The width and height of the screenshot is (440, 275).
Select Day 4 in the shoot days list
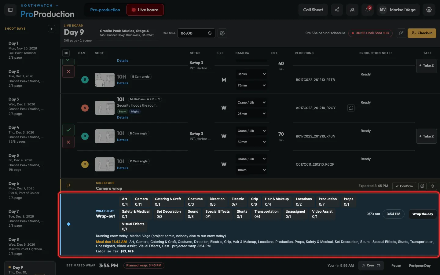pyautogui.click(x=31, y=134)
